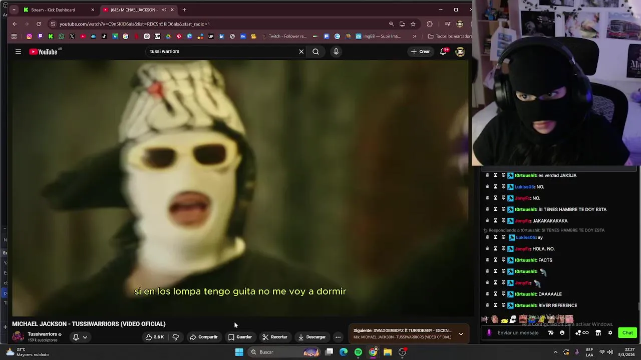
Task: Expand the Siguiente mix queue panel
Action: pos(461,333)
